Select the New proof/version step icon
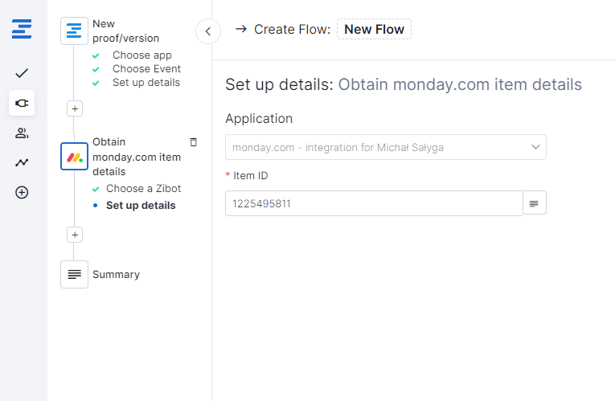Screen dimensions: 615x401 point(74,31)
